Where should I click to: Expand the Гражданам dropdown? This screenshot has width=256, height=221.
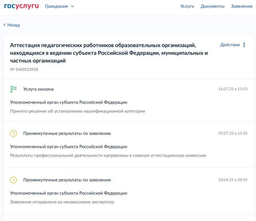59,6
